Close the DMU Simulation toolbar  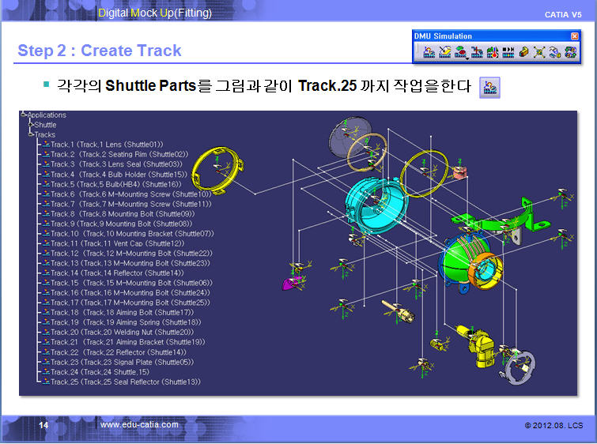(x=575, y=36)
